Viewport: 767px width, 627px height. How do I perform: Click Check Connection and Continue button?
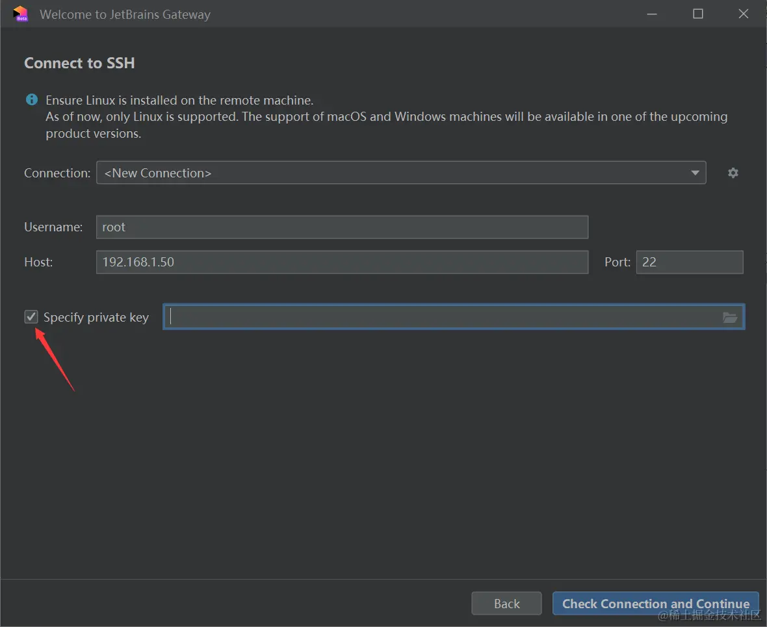tap(655, 604)
